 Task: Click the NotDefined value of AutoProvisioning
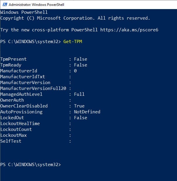[x=87, y=112]
